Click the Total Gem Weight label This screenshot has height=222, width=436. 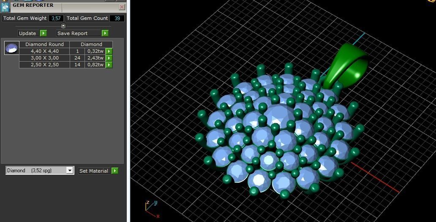point(25,18)
